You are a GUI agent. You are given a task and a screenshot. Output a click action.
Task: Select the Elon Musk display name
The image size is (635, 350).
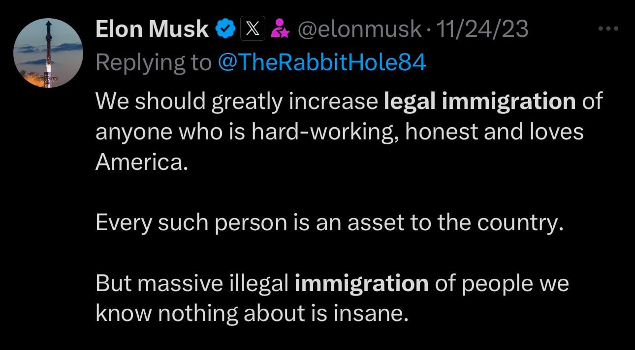coord(151,28)
